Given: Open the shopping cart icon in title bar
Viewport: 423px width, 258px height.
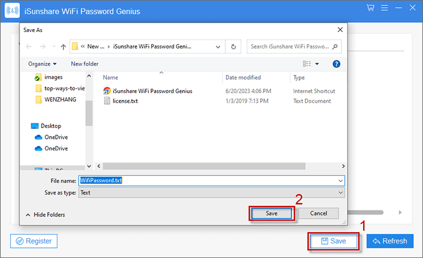Looking at the screenshot, I should point(370,8).
